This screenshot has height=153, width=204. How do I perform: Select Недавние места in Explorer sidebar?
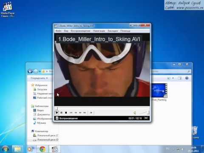[x=42, y=93]
